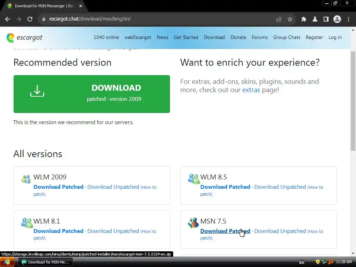Image resolution: width=356 pixels, height=267 pixels.
Task: Click the 11:28 AM taskbar clock
Action: point(343,262)
